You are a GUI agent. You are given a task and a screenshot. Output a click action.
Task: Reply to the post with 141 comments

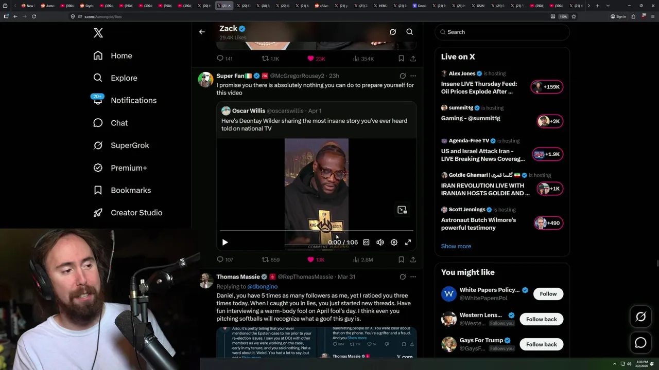pyautogui.click(x=224, y=59)
